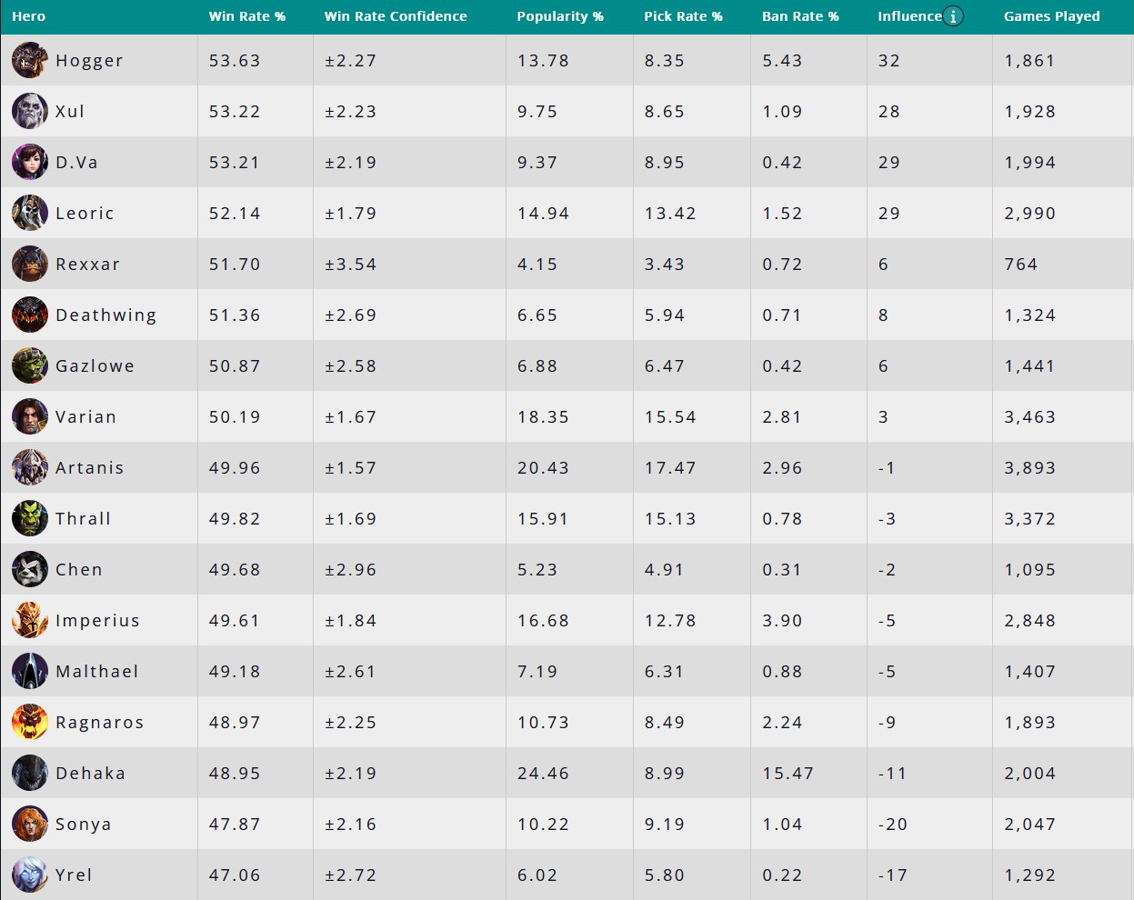
Task: Open the Dehaka hero name link
Action: 90,774
